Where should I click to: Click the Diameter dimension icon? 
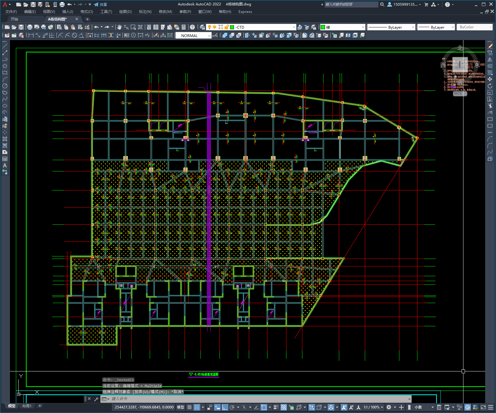(x=74, y=35)
